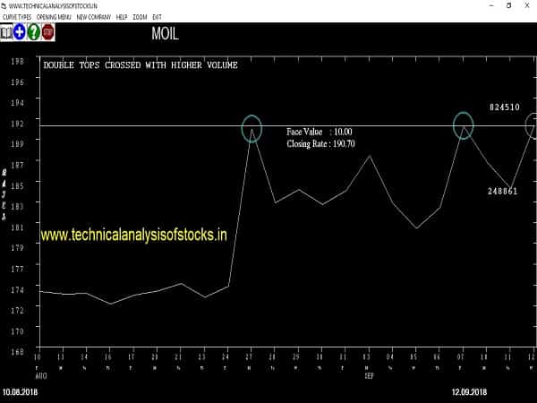
Task: Click the Closing Rate 190.70 text
Action: [320, 143]
